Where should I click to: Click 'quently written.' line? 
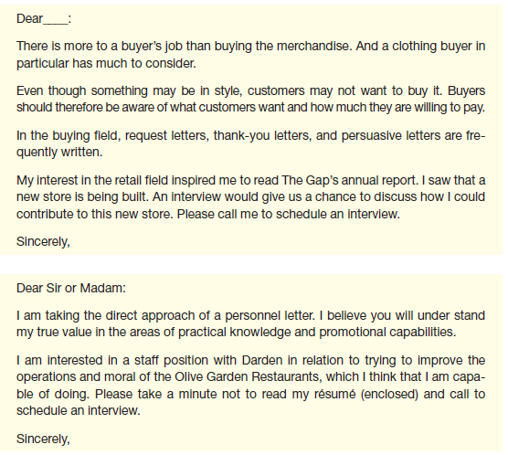pyautogui.click(x=59, y=153)
